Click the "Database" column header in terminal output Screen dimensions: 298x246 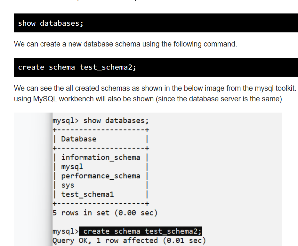pos(79,139)
